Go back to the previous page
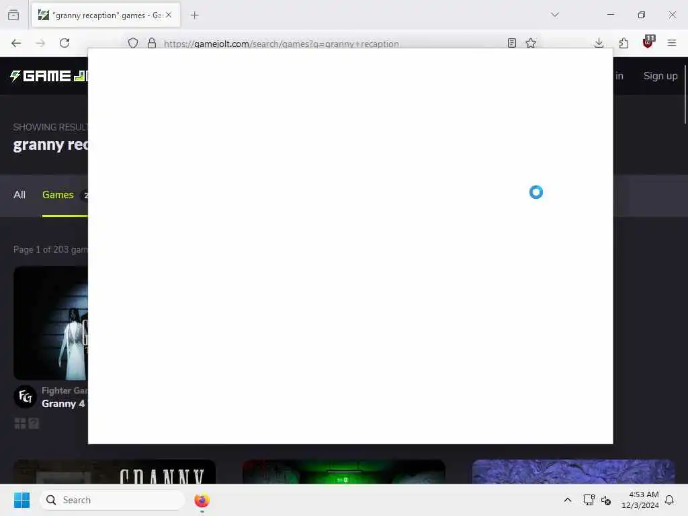The width and height of the screenshot is (688, 516). pyautogui.click(x=16, y=43)
